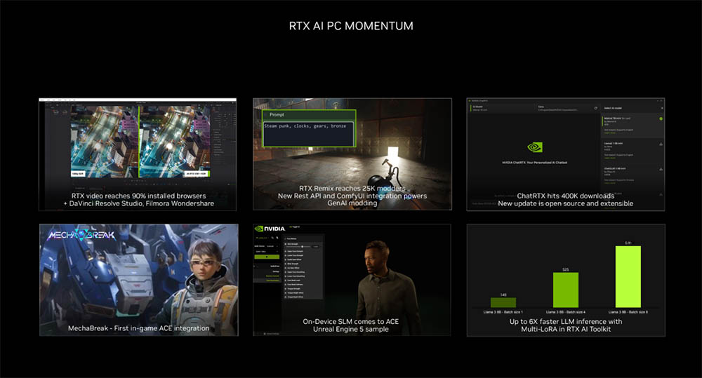
Task: Click the 'RTX AI PC MOMENTUM' title
Action: tap(351, 26)
